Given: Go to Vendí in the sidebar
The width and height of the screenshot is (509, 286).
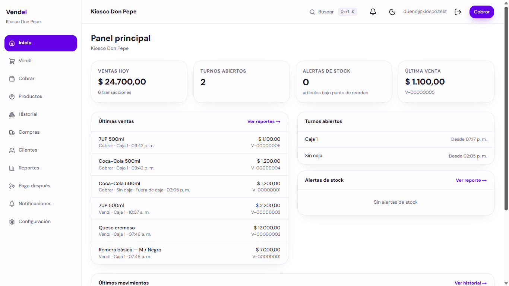Looking at the screenshot, I should pos(41,61).
